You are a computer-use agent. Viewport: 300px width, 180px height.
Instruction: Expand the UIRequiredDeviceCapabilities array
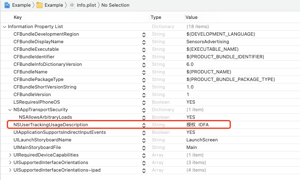tap(10, 155)
